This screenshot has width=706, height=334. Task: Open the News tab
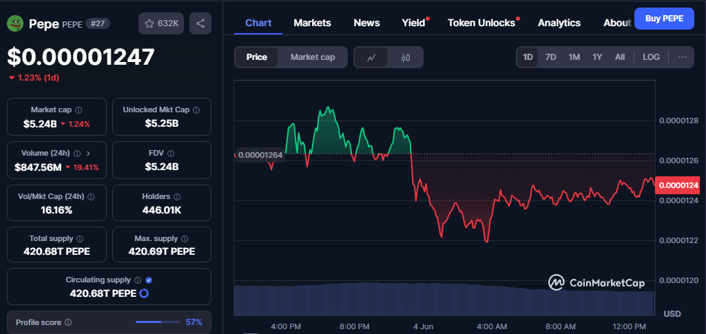[x=366, y=23]
